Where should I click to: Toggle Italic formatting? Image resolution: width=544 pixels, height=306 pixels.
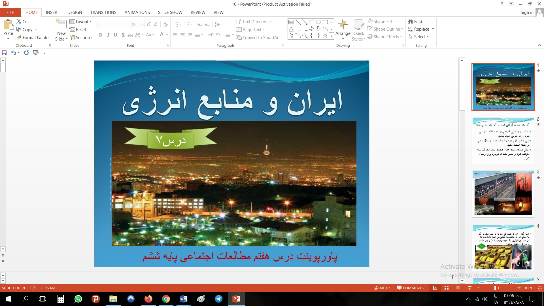tap(108, 35)
